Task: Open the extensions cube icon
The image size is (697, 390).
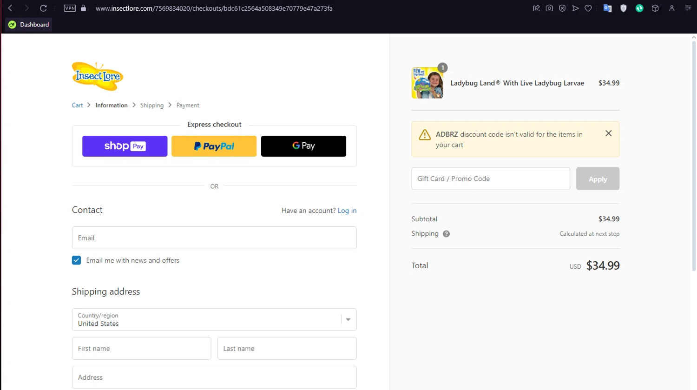Action: click(655, 8)
